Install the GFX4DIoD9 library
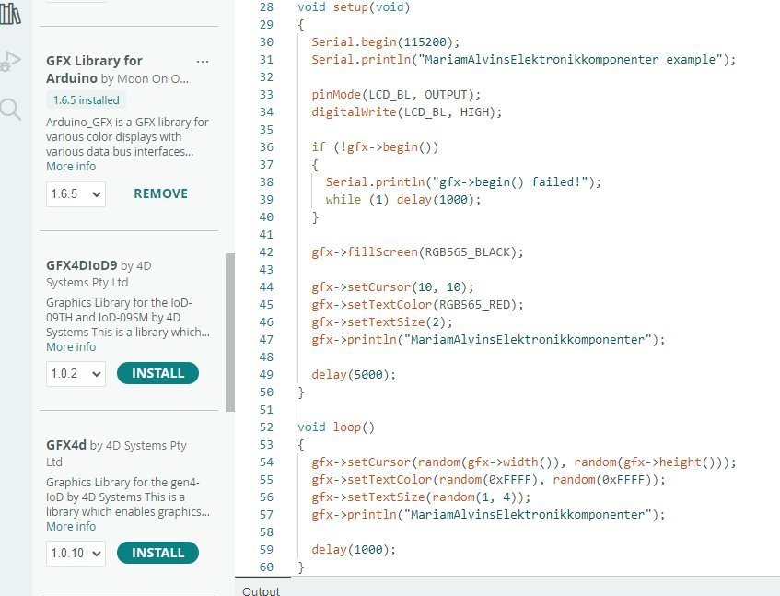The height and width of the screenshot is (596, 780). 157,374
